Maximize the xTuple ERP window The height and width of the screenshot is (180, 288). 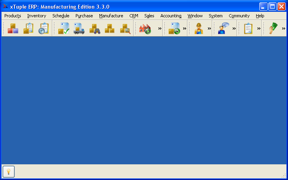click(x=272, y=7)
